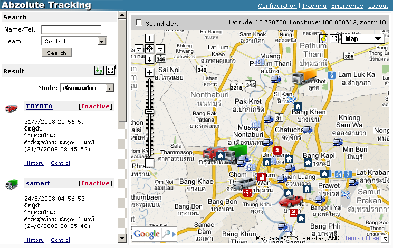Open the Map type dropdown

[363, 39]
